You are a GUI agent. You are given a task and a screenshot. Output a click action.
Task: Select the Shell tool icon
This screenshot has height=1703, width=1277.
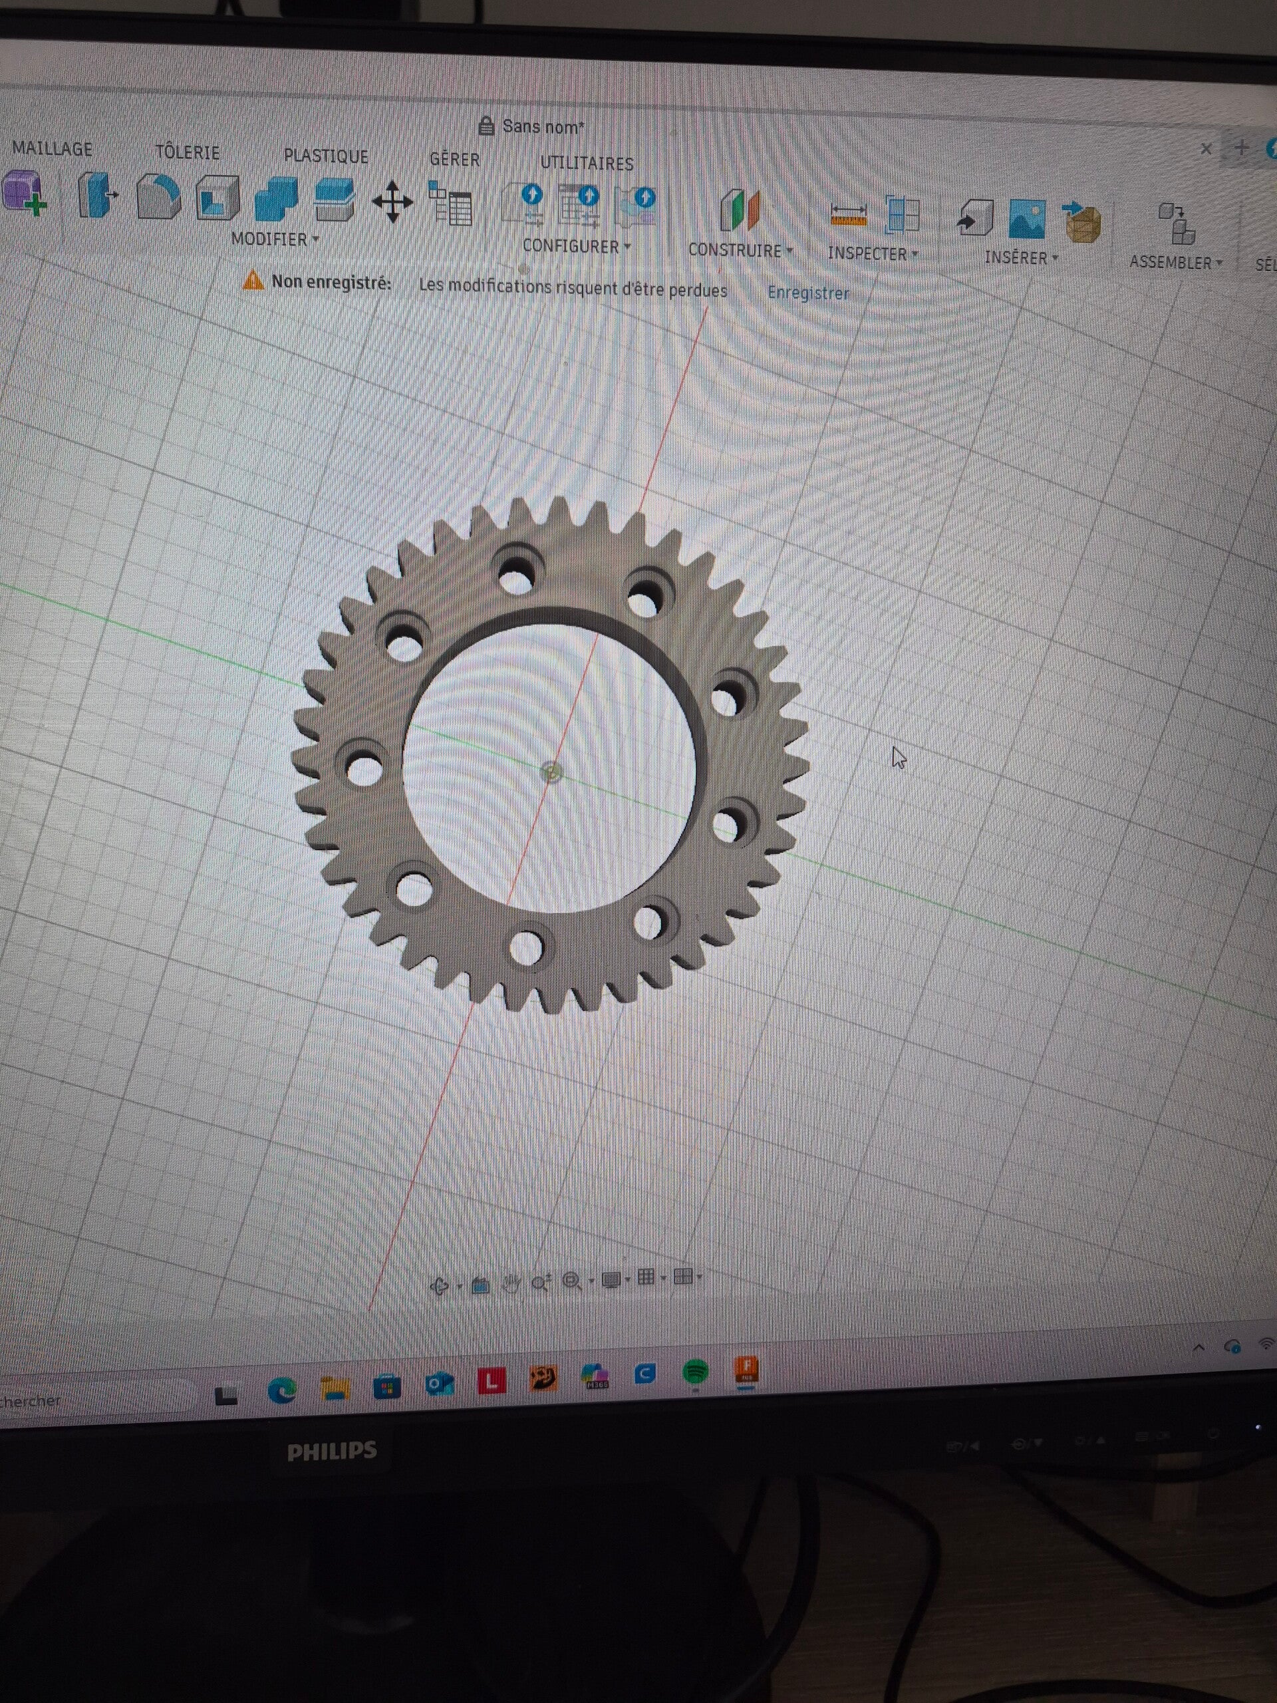click(218, 199)
